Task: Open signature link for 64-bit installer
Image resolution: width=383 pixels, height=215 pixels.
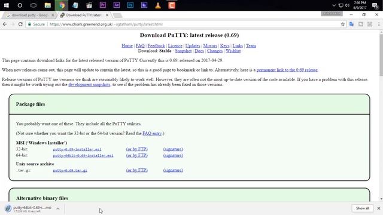Action: [173, 155]
